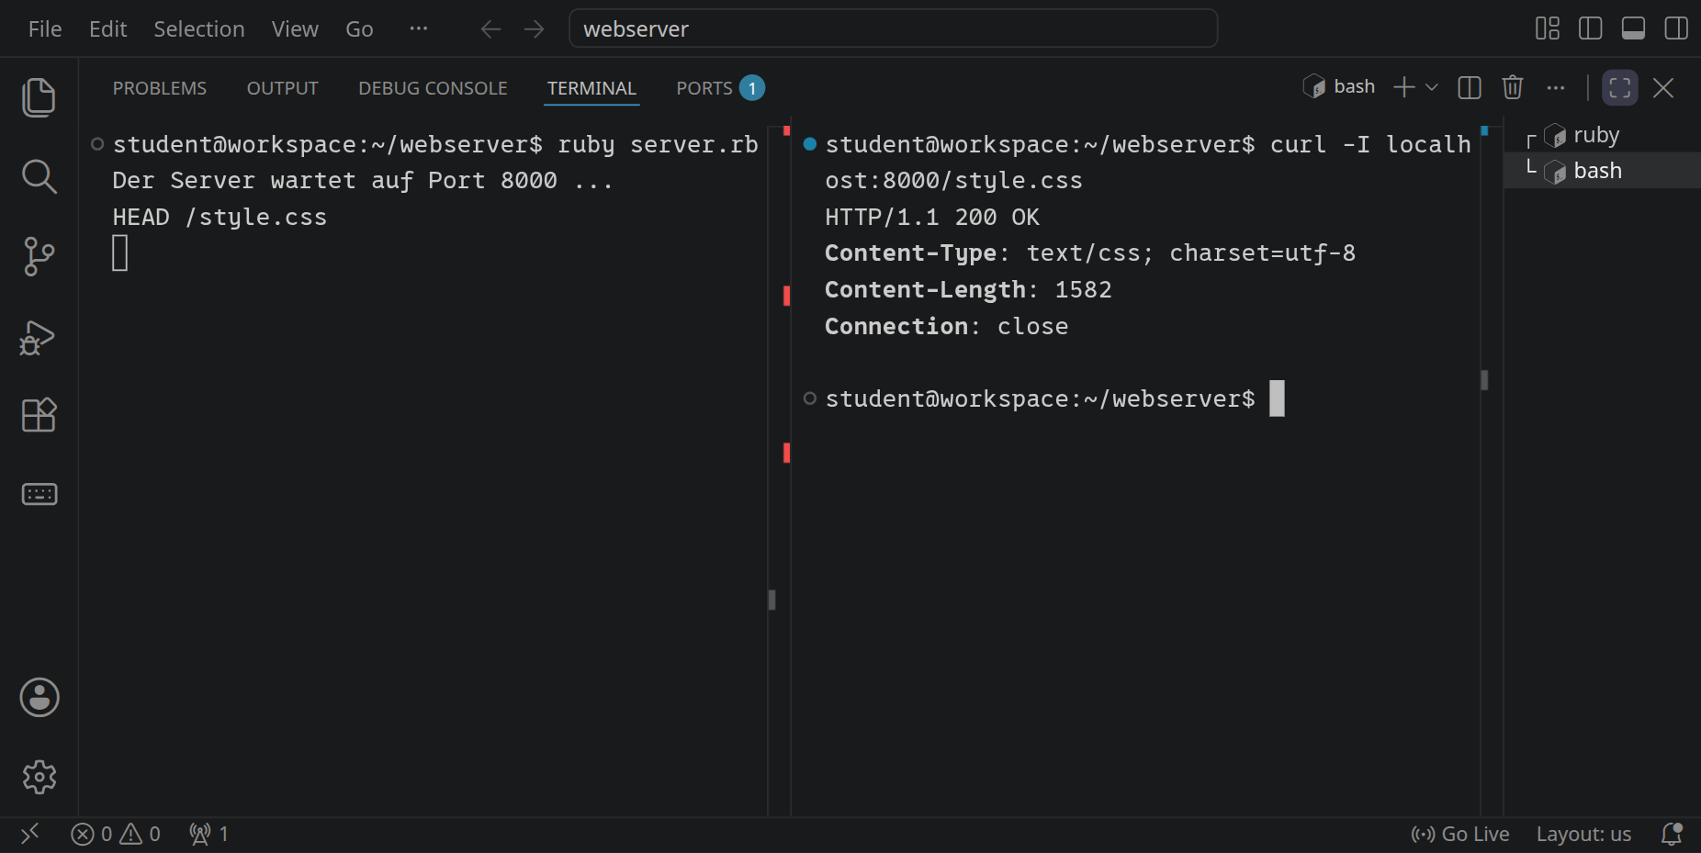Open the Explorer view

[x=39, y=97]
